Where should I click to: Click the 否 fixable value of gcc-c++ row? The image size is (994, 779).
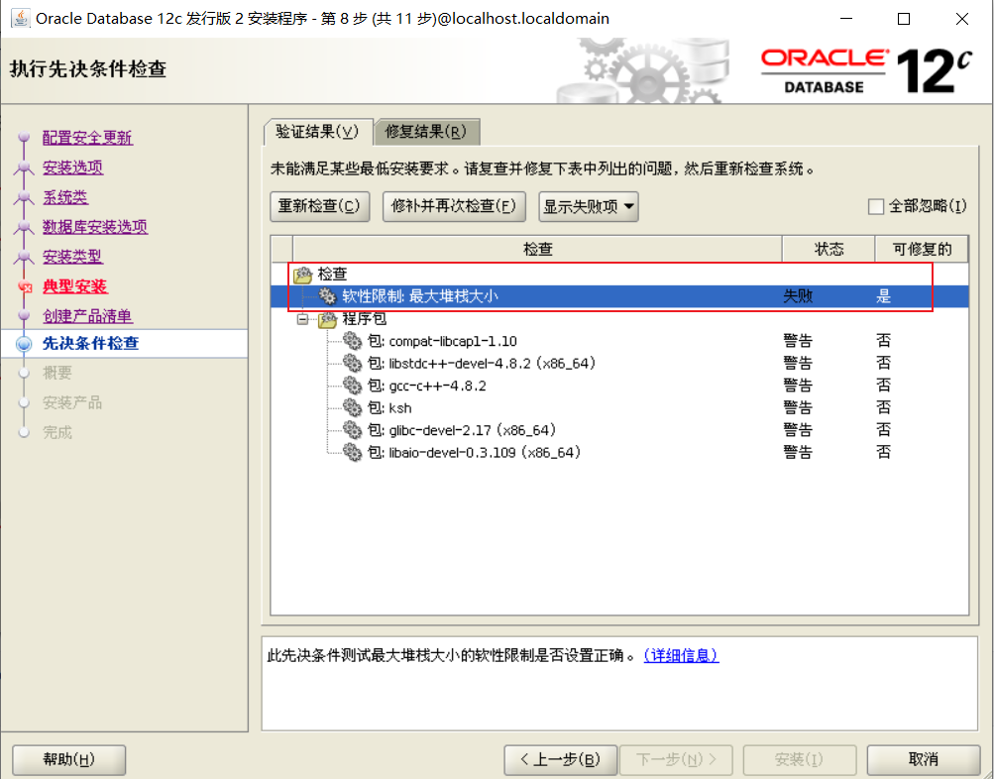(x=884, y=386)
